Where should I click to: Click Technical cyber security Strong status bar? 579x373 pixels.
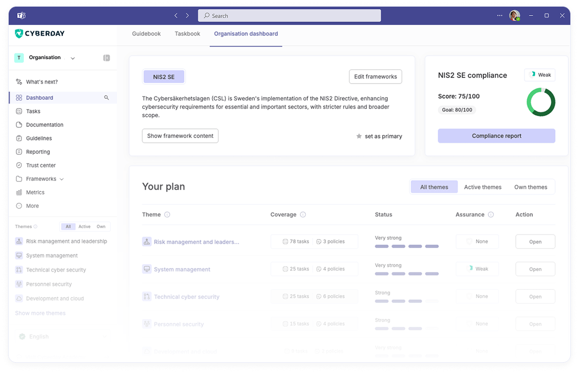(407, 301)
